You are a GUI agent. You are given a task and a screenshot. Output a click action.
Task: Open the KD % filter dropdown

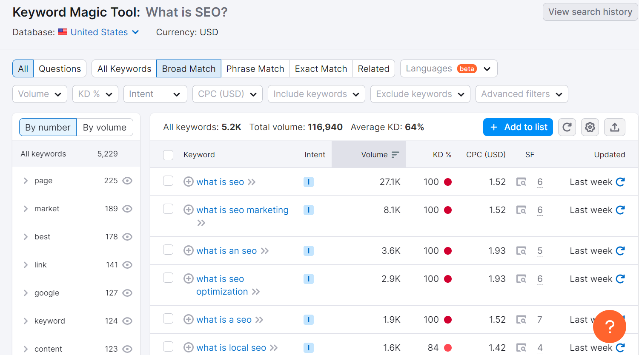[x=95, y=94]
